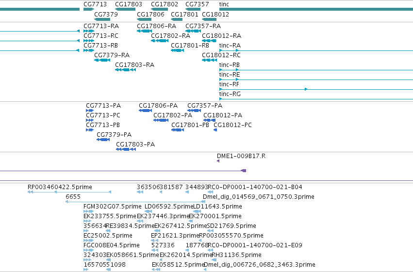Select Dmel_dig_014569_0671_0750.3prime feature
The width and height of the screenshot is (413, 272).
(203, 202)
